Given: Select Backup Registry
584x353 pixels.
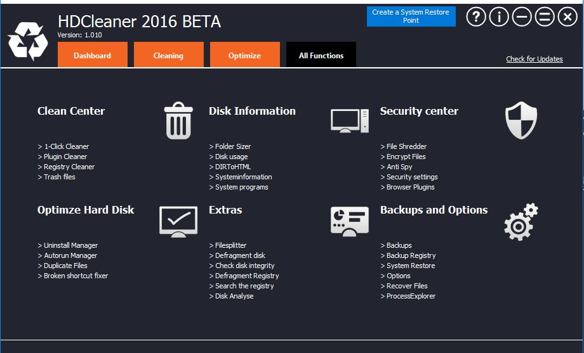Looking at the screenshot, I should (408, 255).
